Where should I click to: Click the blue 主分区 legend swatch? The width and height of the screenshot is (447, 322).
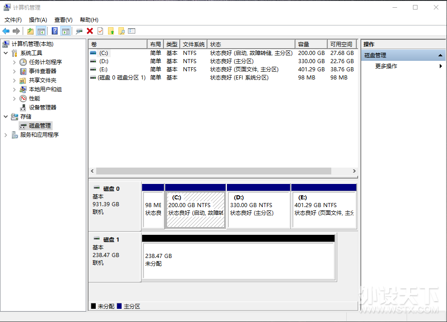(x=119, y=306)
